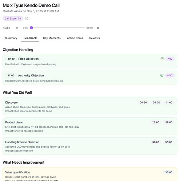
Task: Click the 0:00 current time label
Action: click(25, 28)
